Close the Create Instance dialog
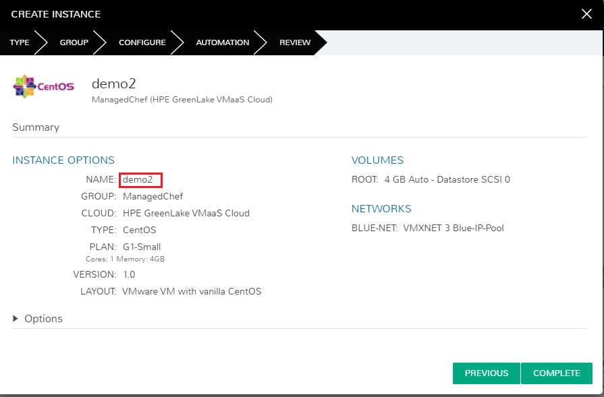 click(586, 14)
